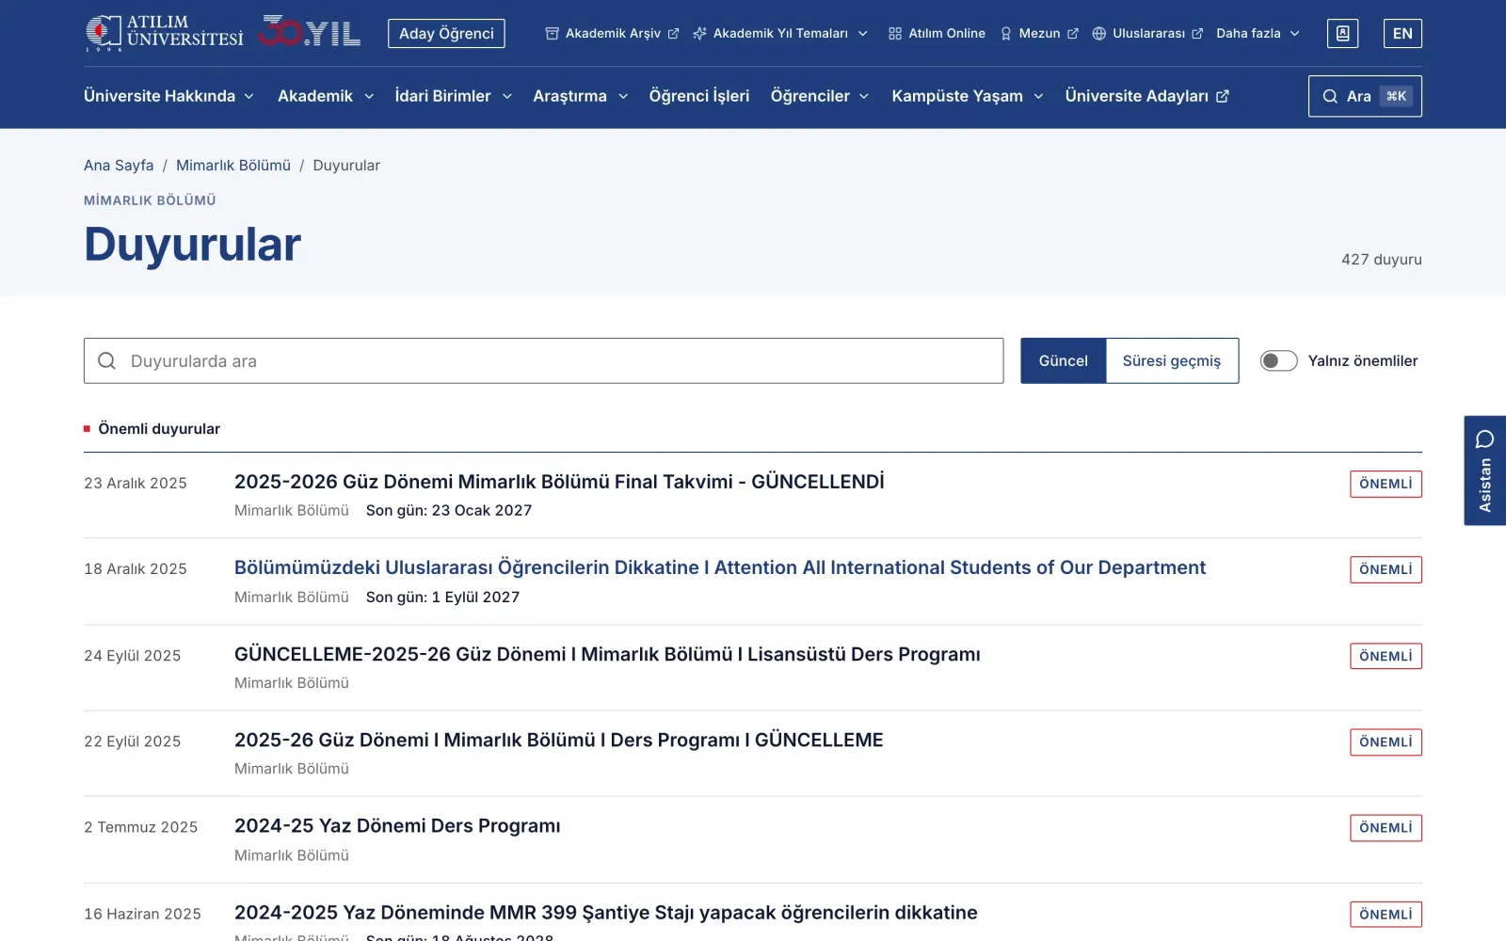
Task: Switch language with EN button
Action: click(1402, 33)
